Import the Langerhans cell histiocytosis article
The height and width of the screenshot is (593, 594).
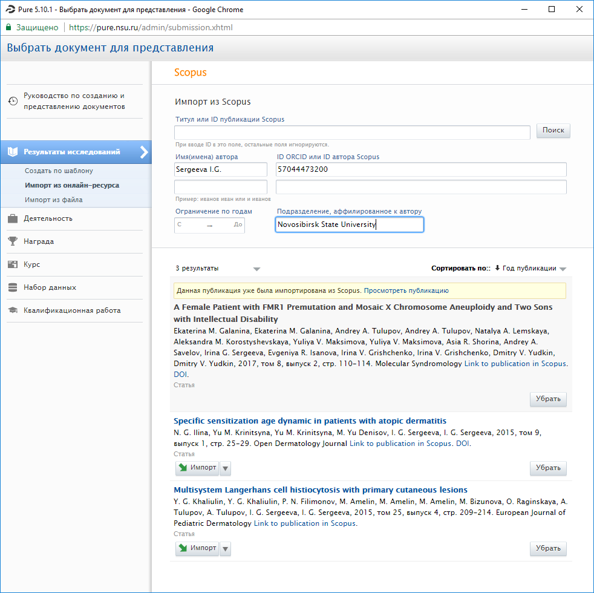pyautogui.click(x=197, y=548)
